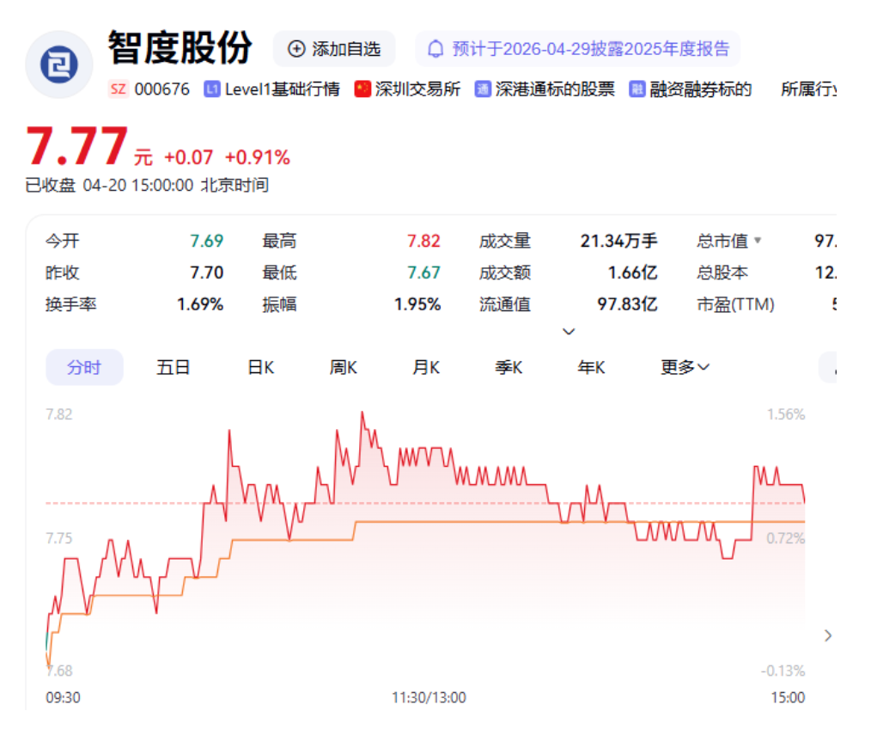Click the 最高 value 7.82

click(423, 241)
